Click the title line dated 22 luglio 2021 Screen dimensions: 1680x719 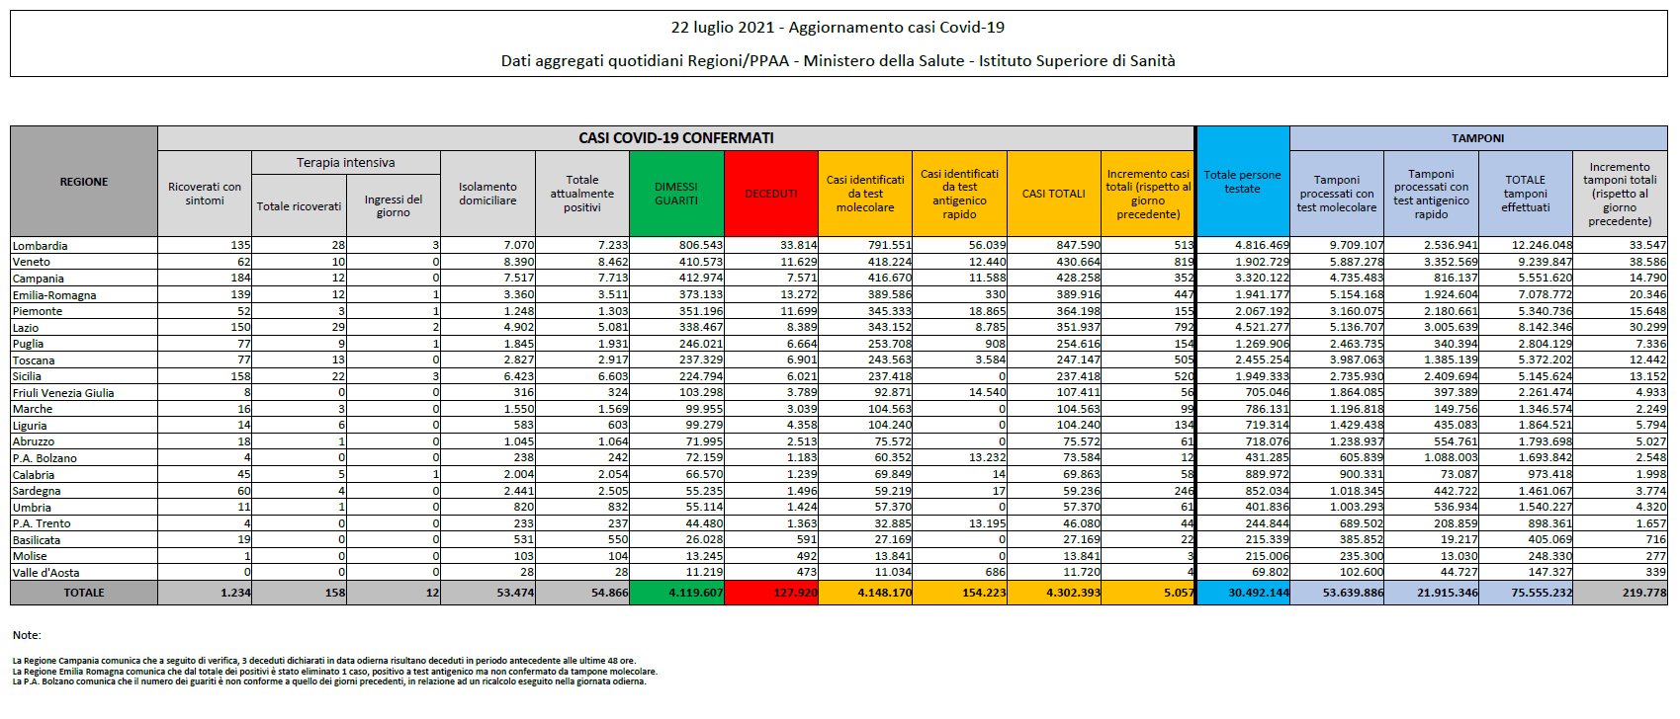838,28
